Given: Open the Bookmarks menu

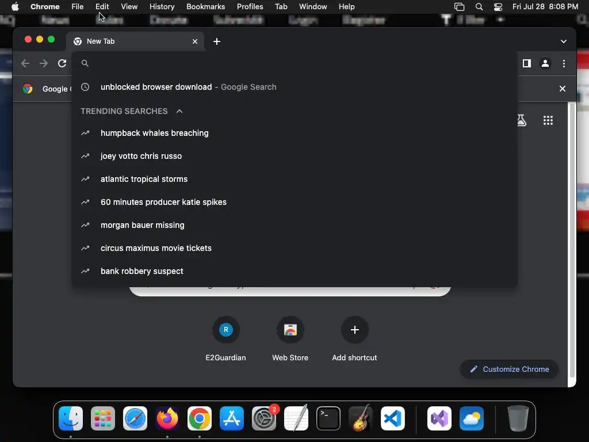Looking at the screenshot, I should [206, 7].
